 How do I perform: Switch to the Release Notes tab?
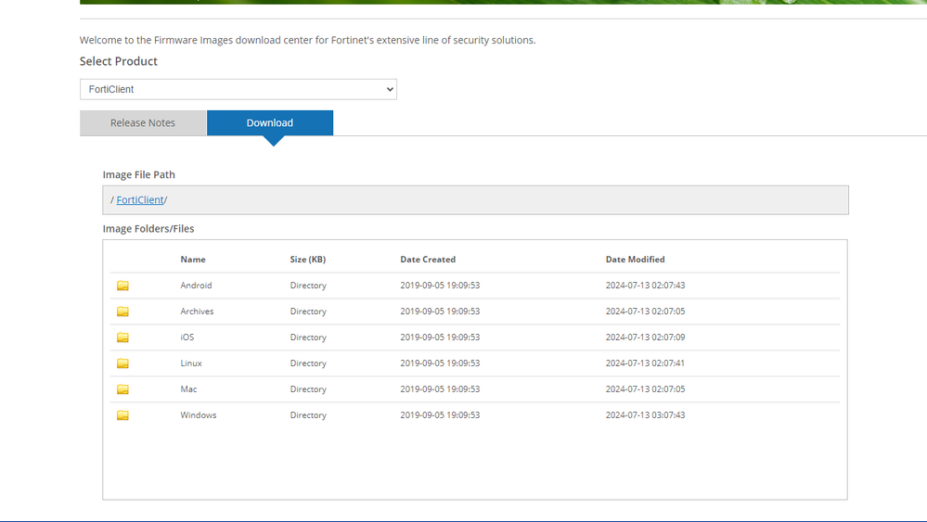[x=143, y=122]
